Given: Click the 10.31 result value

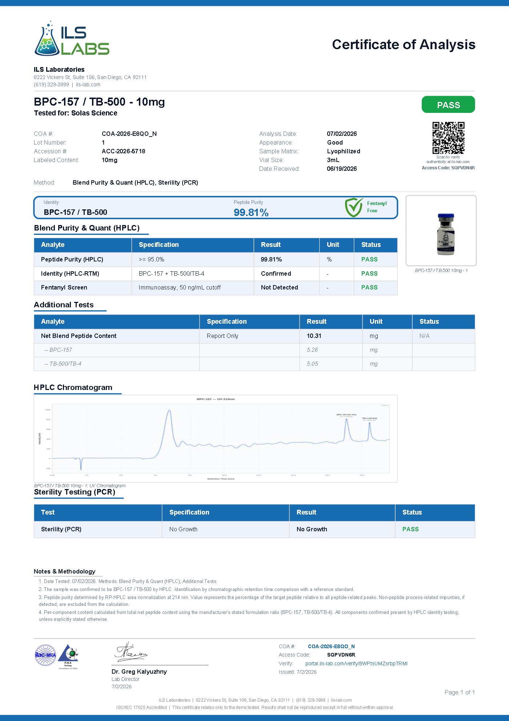Looking at the screenshot, I should [x=314, y=336].
